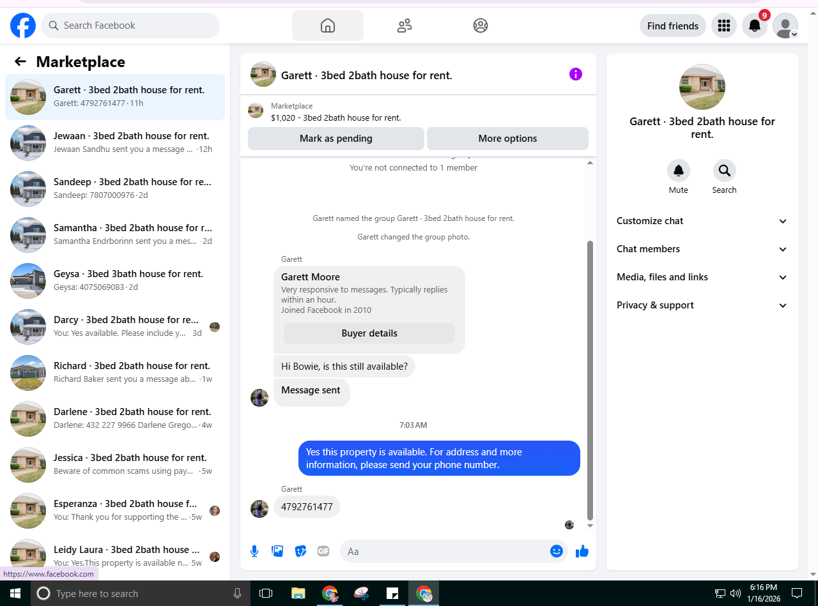Click the 4792761477 phone number message
818x606 pixels.
(307, 507)
